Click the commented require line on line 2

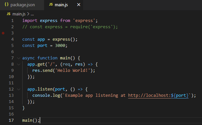[x=70, y=27]
